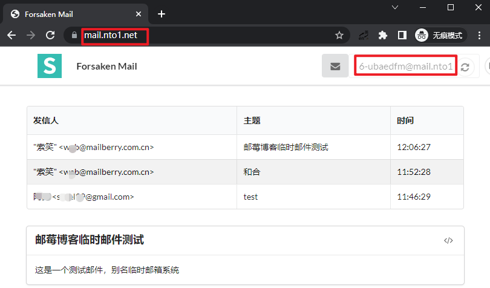Toggle the source code view icon
The width and height of the screenshot is (490, 288).
[x=448, y=240]
